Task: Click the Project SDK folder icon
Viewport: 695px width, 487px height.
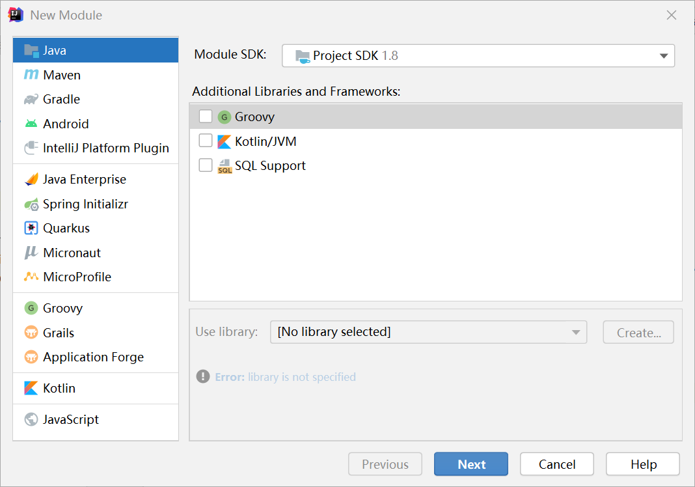Action: coord(303,57)
